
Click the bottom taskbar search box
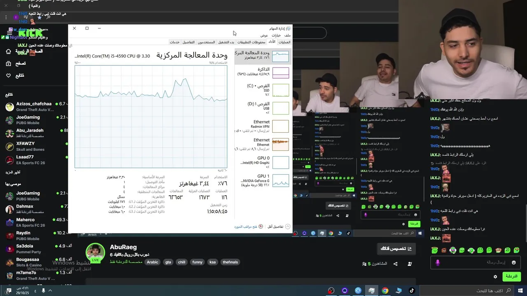[467, 291]
